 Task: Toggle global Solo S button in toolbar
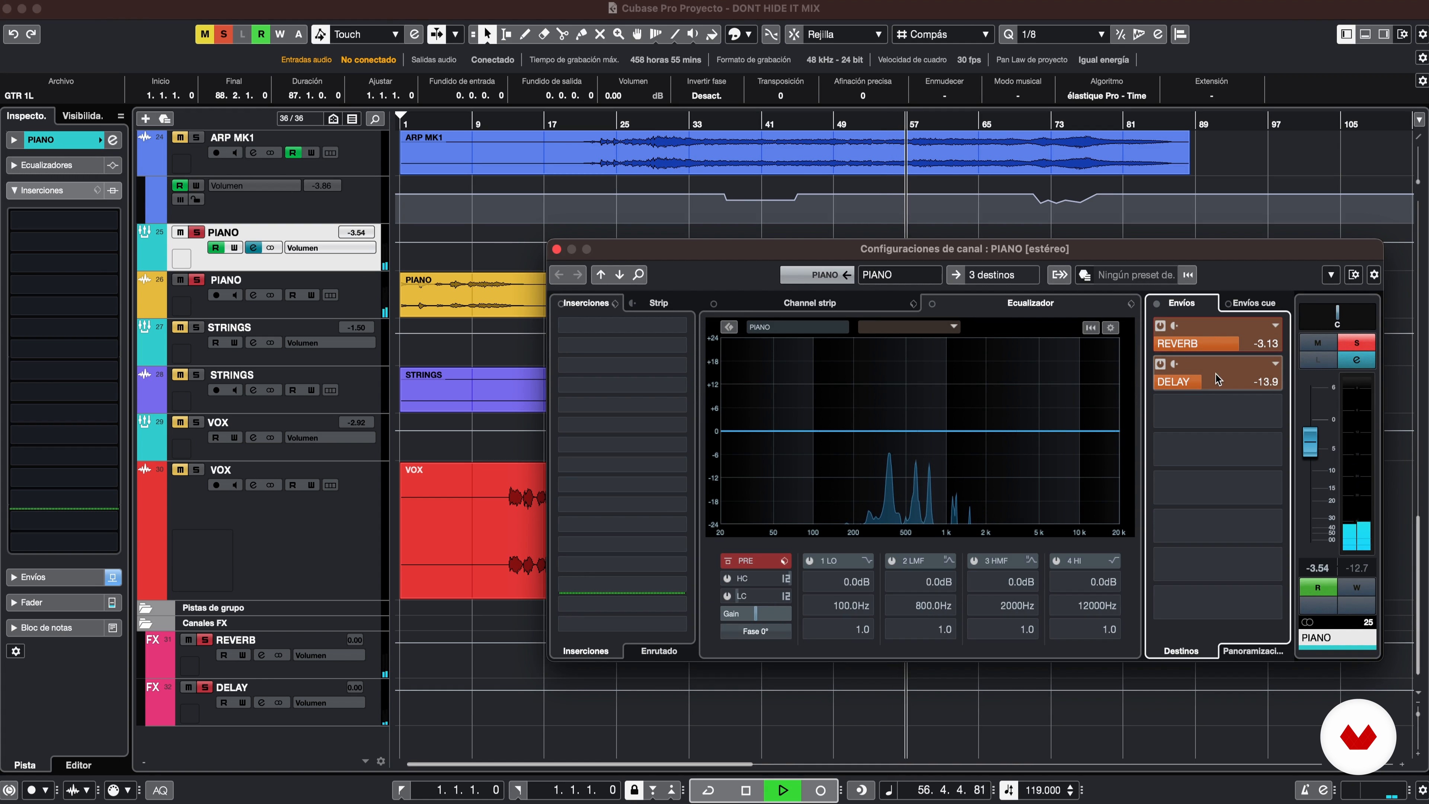click(x=224, y=34)
